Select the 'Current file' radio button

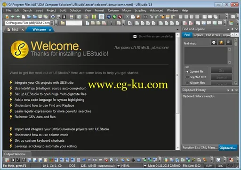pyautogui.click(x=187, y=72)
